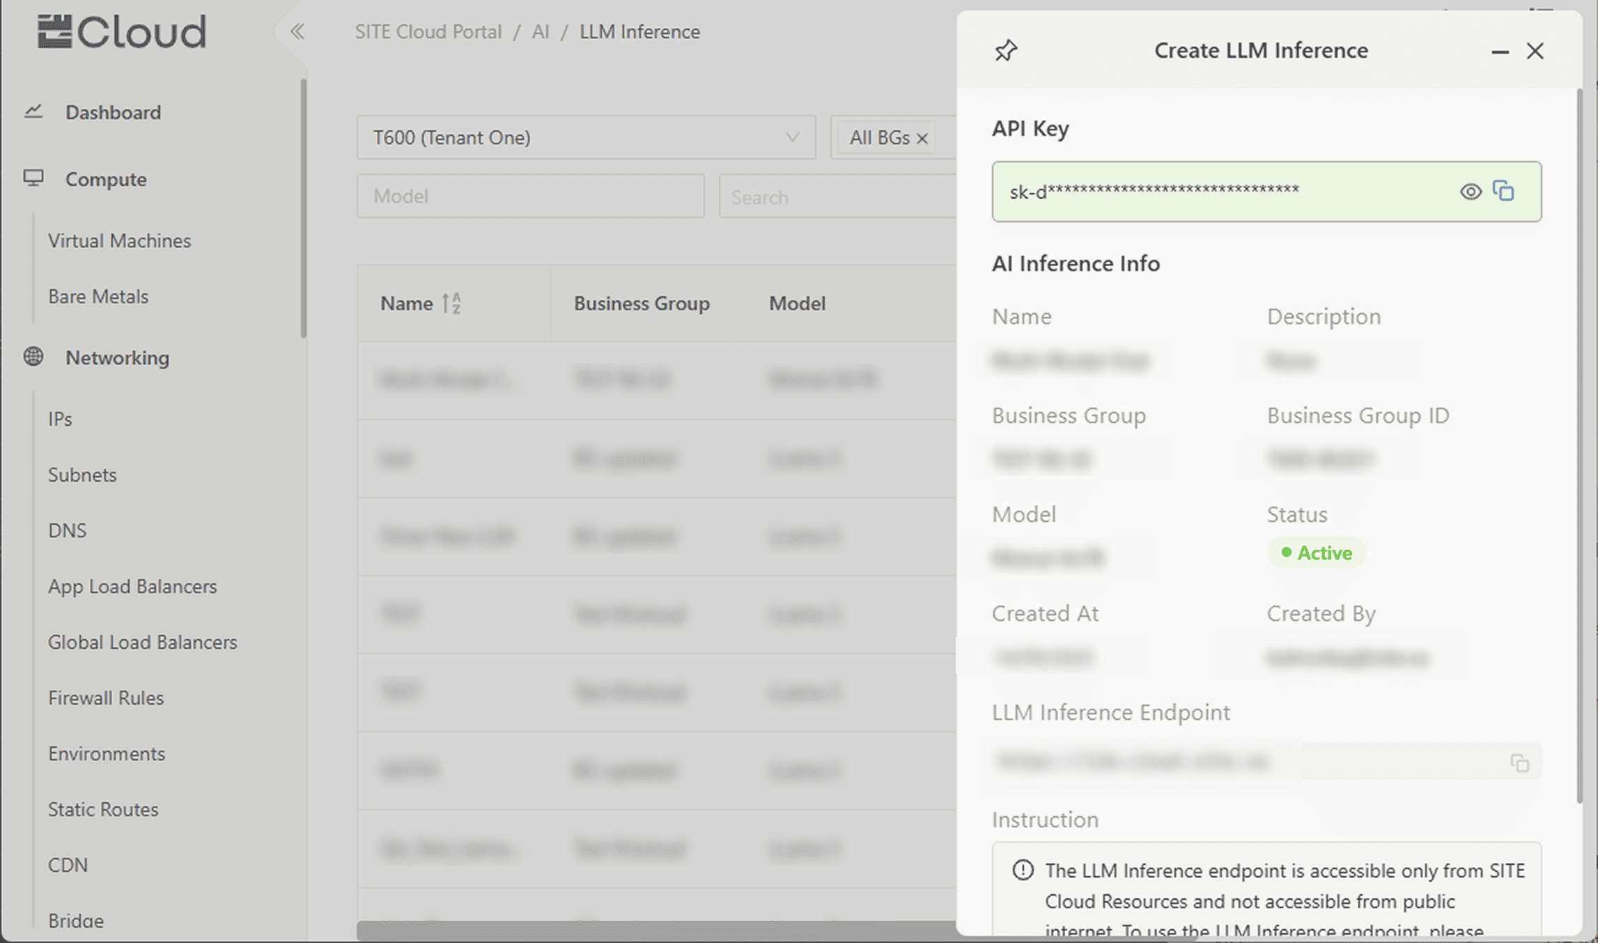Collapse the Compute menu section
This screenshot has width=1598, height=943.
[x=106, y=179]
